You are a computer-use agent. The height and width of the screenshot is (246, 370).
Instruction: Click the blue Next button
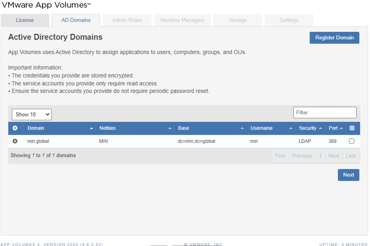pyautogui.click(x=349, y=175)
